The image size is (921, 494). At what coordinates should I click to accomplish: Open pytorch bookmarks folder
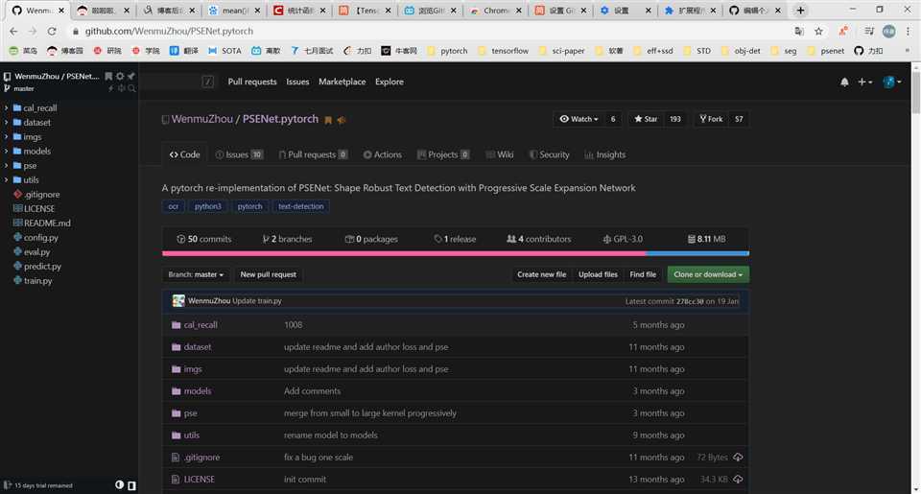[x=448, y=51]
